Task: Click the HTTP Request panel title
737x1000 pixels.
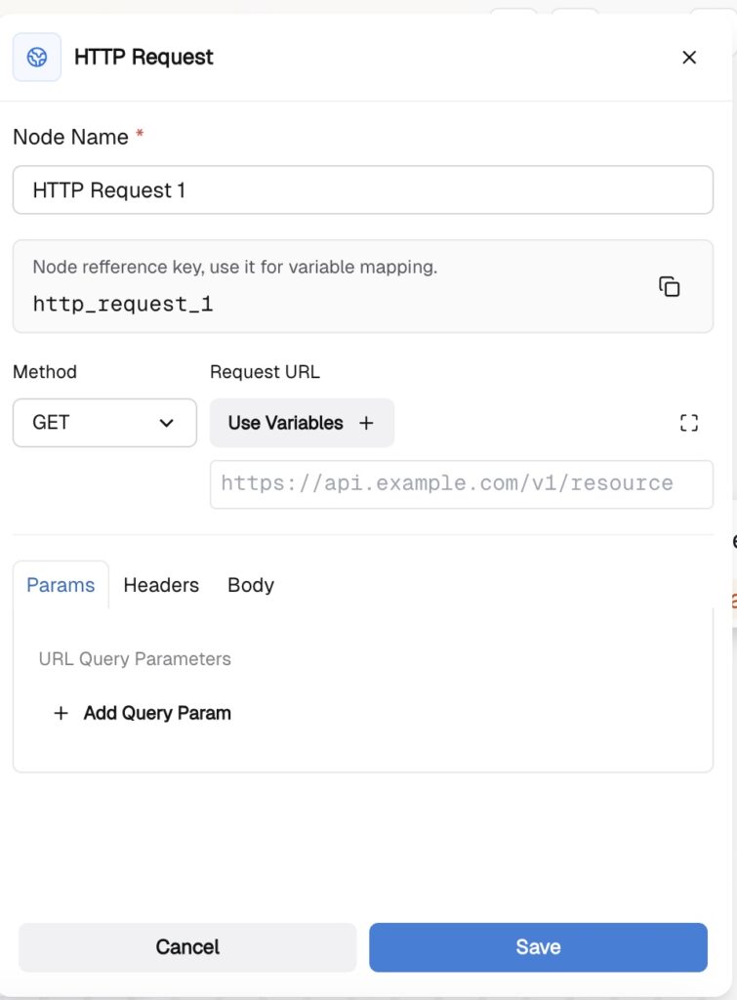Action: click(x=143, y=58)
